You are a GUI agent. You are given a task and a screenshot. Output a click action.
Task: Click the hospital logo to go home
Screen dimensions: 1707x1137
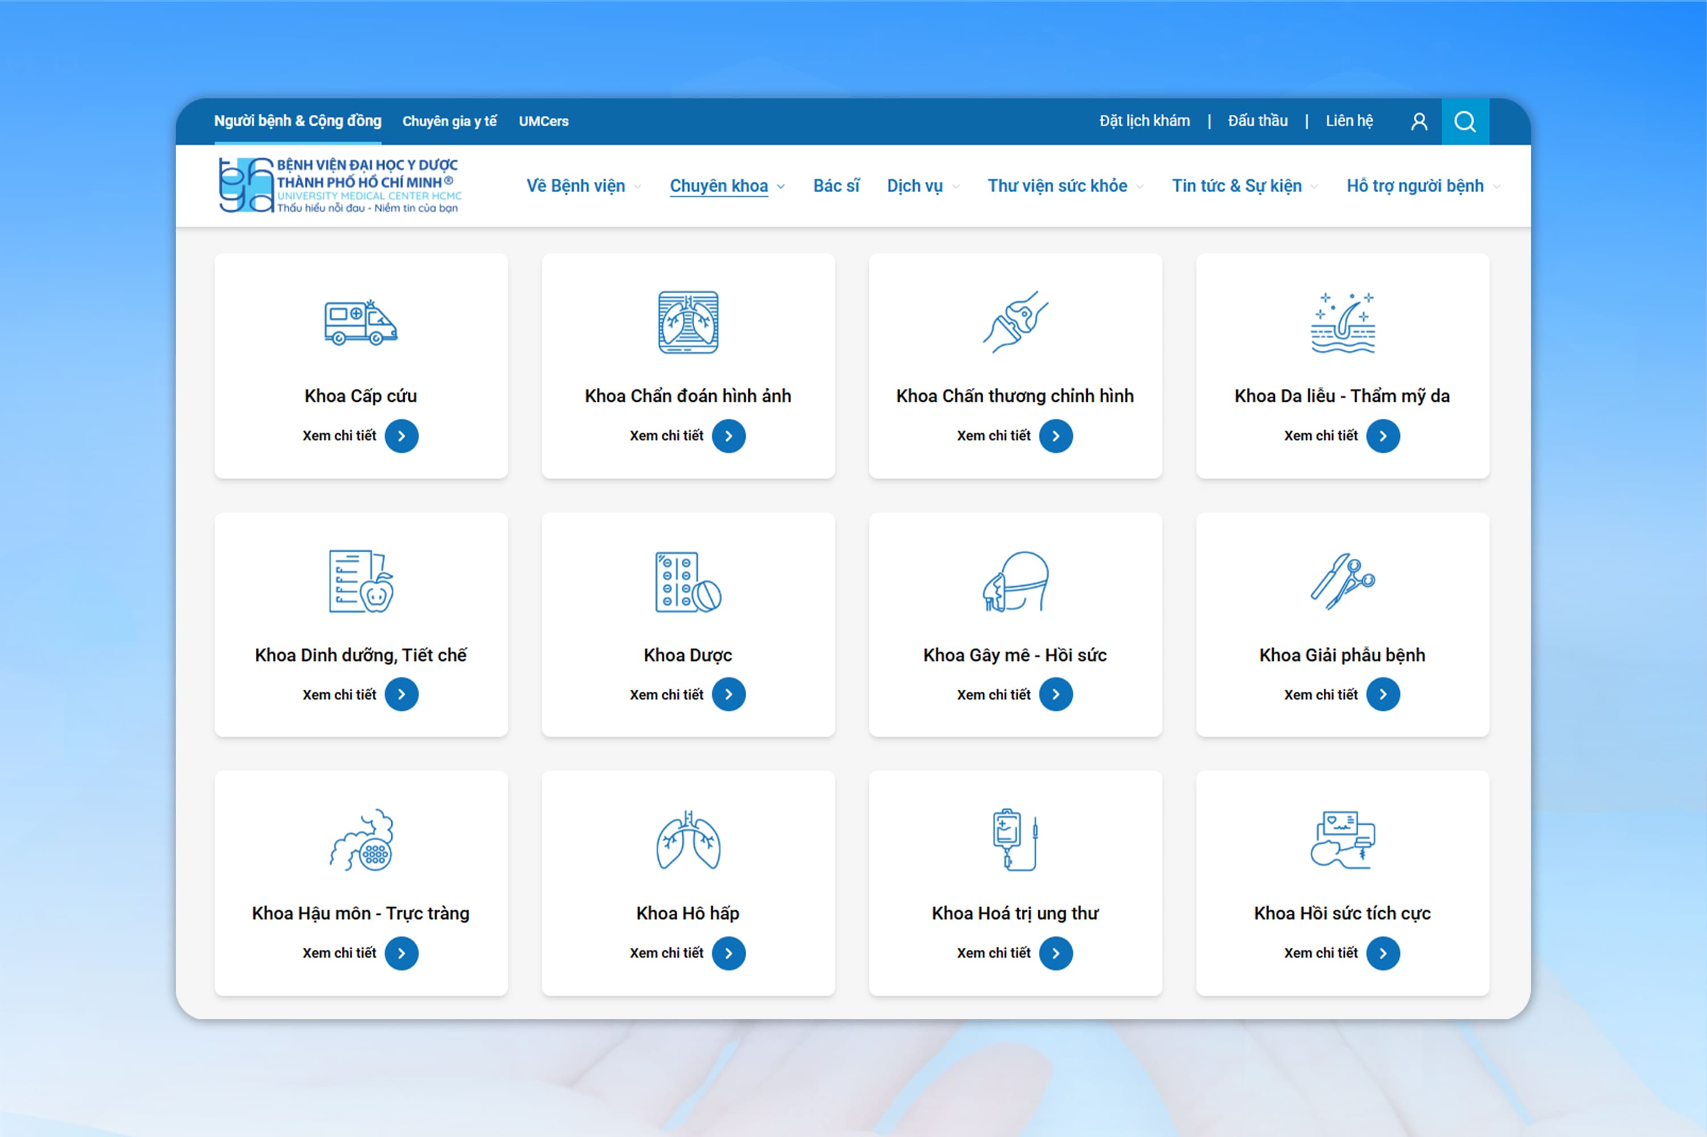(x=339, y=186)
